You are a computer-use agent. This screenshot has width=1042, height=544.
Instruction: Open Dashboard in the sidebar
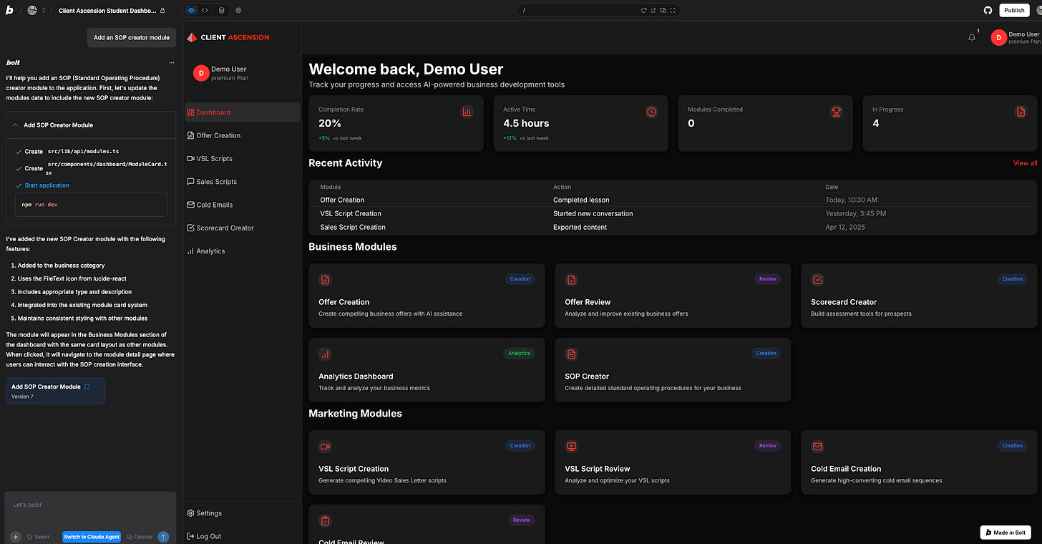[242, 112]
